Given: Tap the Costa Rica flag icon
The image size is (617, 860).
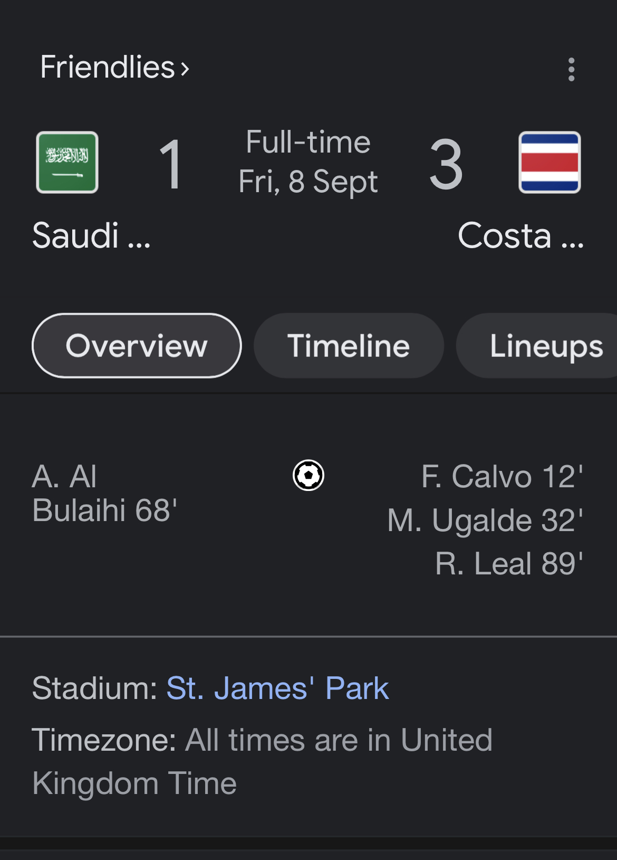Looking at the screenshot, I should pos(549,162).
